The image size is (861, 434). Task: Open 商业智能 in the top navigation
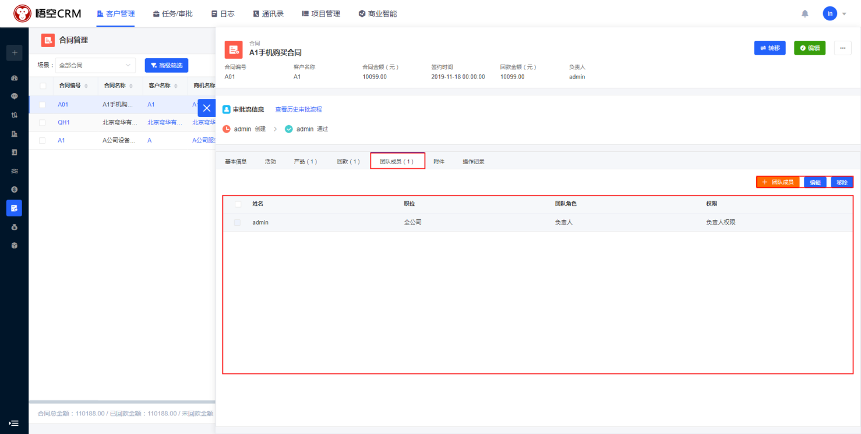(377, 13)
